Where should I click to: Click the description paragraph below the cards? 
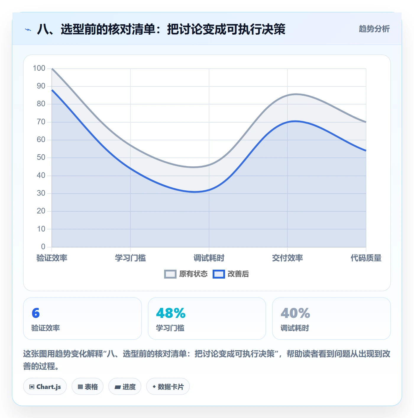tap(207, 360)
